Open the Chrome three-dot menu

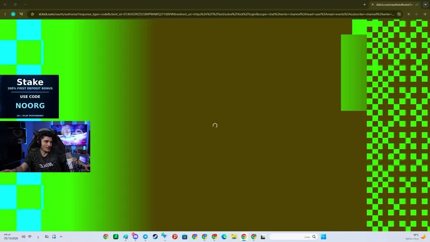(5, 14)
